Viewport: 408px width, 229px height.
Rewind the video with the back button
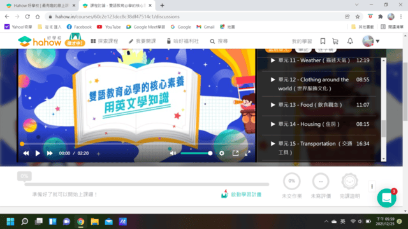pyautogui.click(x=26, y=153)
